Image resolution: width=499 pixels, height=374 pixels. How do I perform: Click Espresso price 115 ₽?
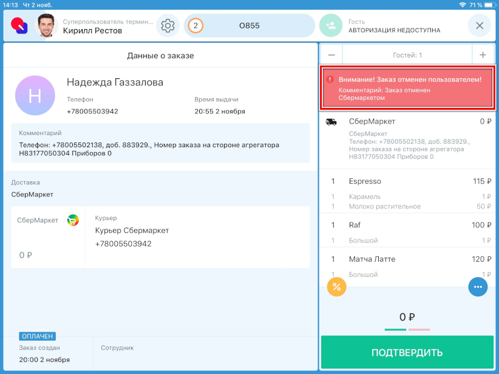tap(482, 181)
